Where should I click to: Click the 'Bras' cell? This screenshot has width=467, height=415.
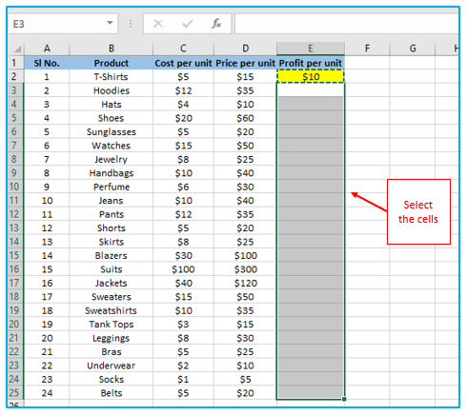112,351
